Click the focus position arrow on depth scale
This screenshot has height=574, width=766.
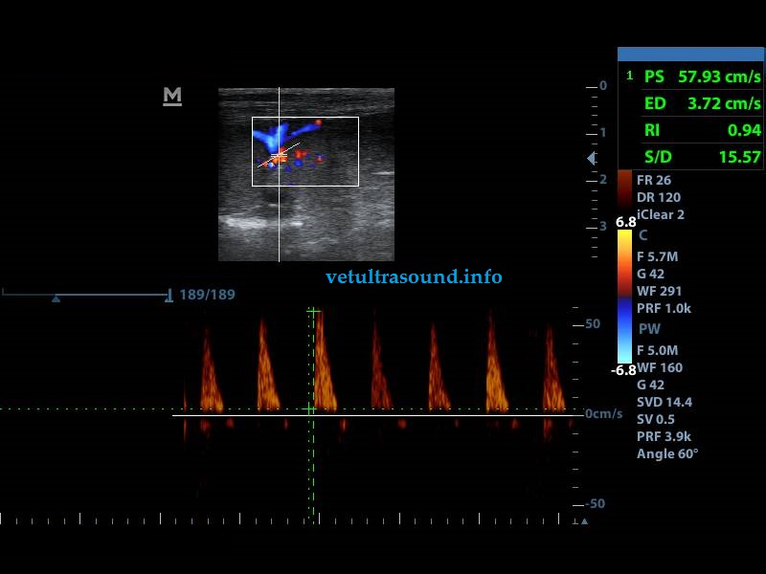click(x=592, y=158)
